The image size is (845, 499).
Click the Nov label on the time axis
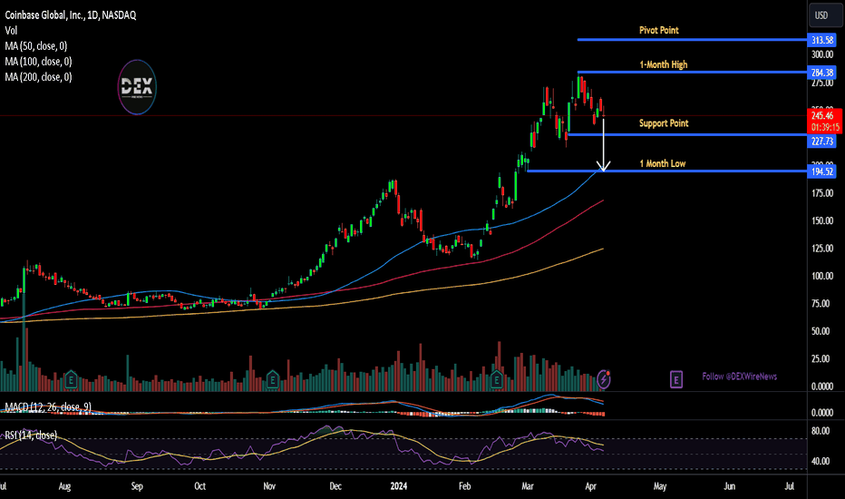point(269,486)
